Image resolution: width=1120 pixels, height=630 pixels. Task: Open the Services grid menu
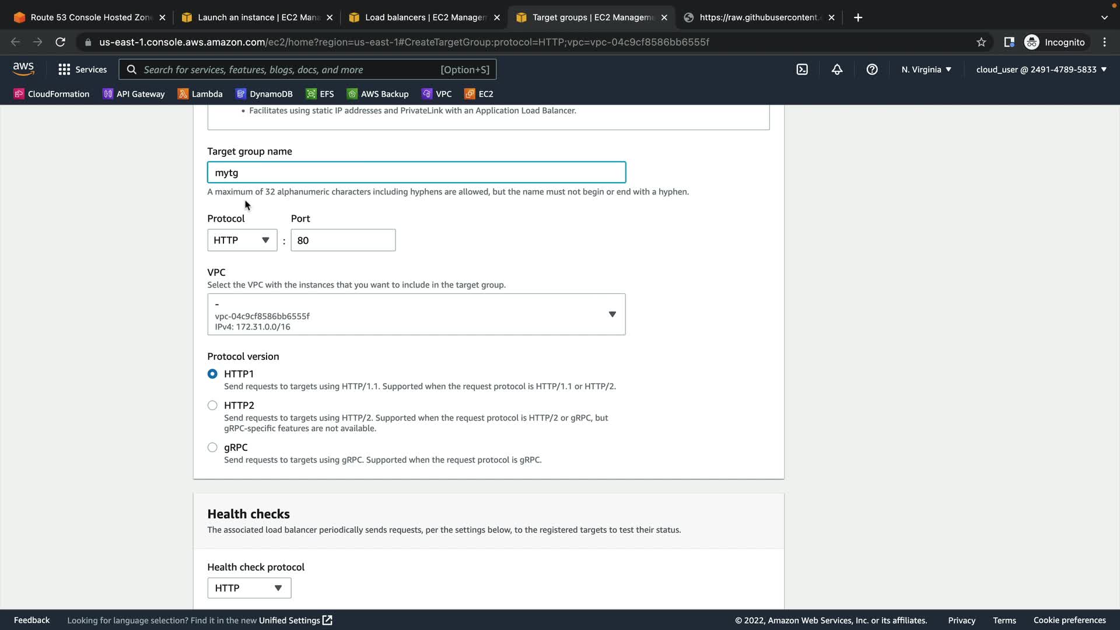click(x=82, y=69)
